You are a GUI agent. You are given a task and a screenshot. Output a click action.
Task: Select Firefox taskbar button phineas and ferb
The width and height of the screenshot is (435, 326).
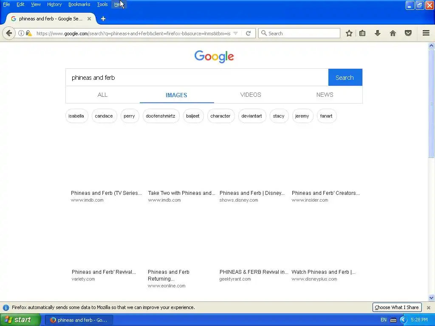79,320
